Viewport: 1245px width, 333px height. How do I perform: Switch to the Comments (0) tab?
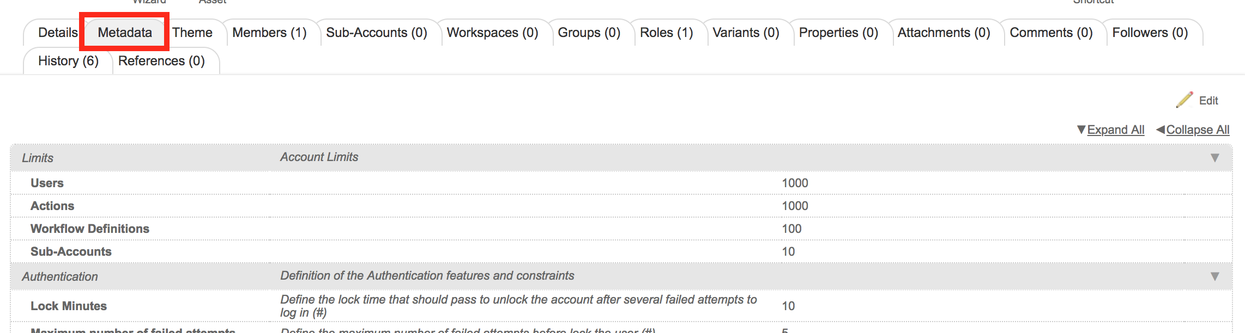(x=1051, y=33)
